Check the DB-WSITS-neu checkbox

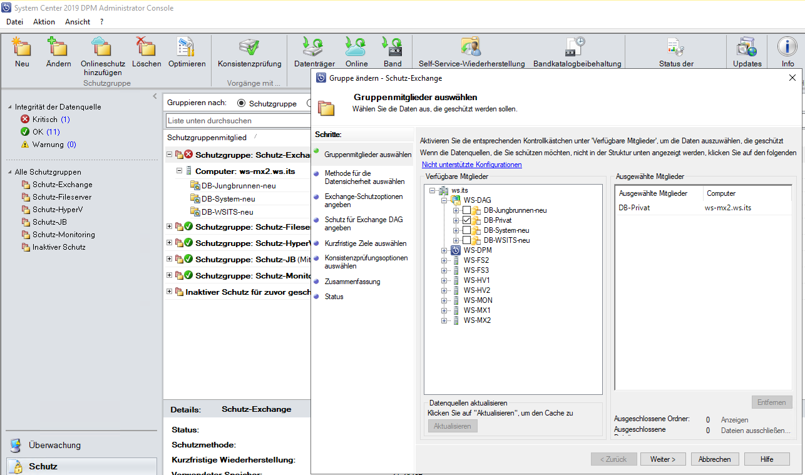(x=466, y=240)
